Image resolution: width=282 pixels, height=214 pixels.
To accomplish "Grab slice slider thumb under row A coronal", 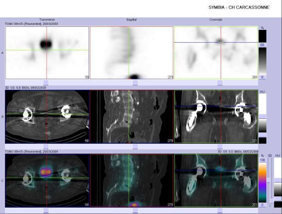I will click(x=220, y=83).
